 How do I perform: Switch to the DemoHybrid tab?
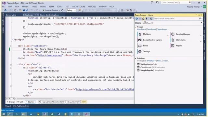[11, 15]
